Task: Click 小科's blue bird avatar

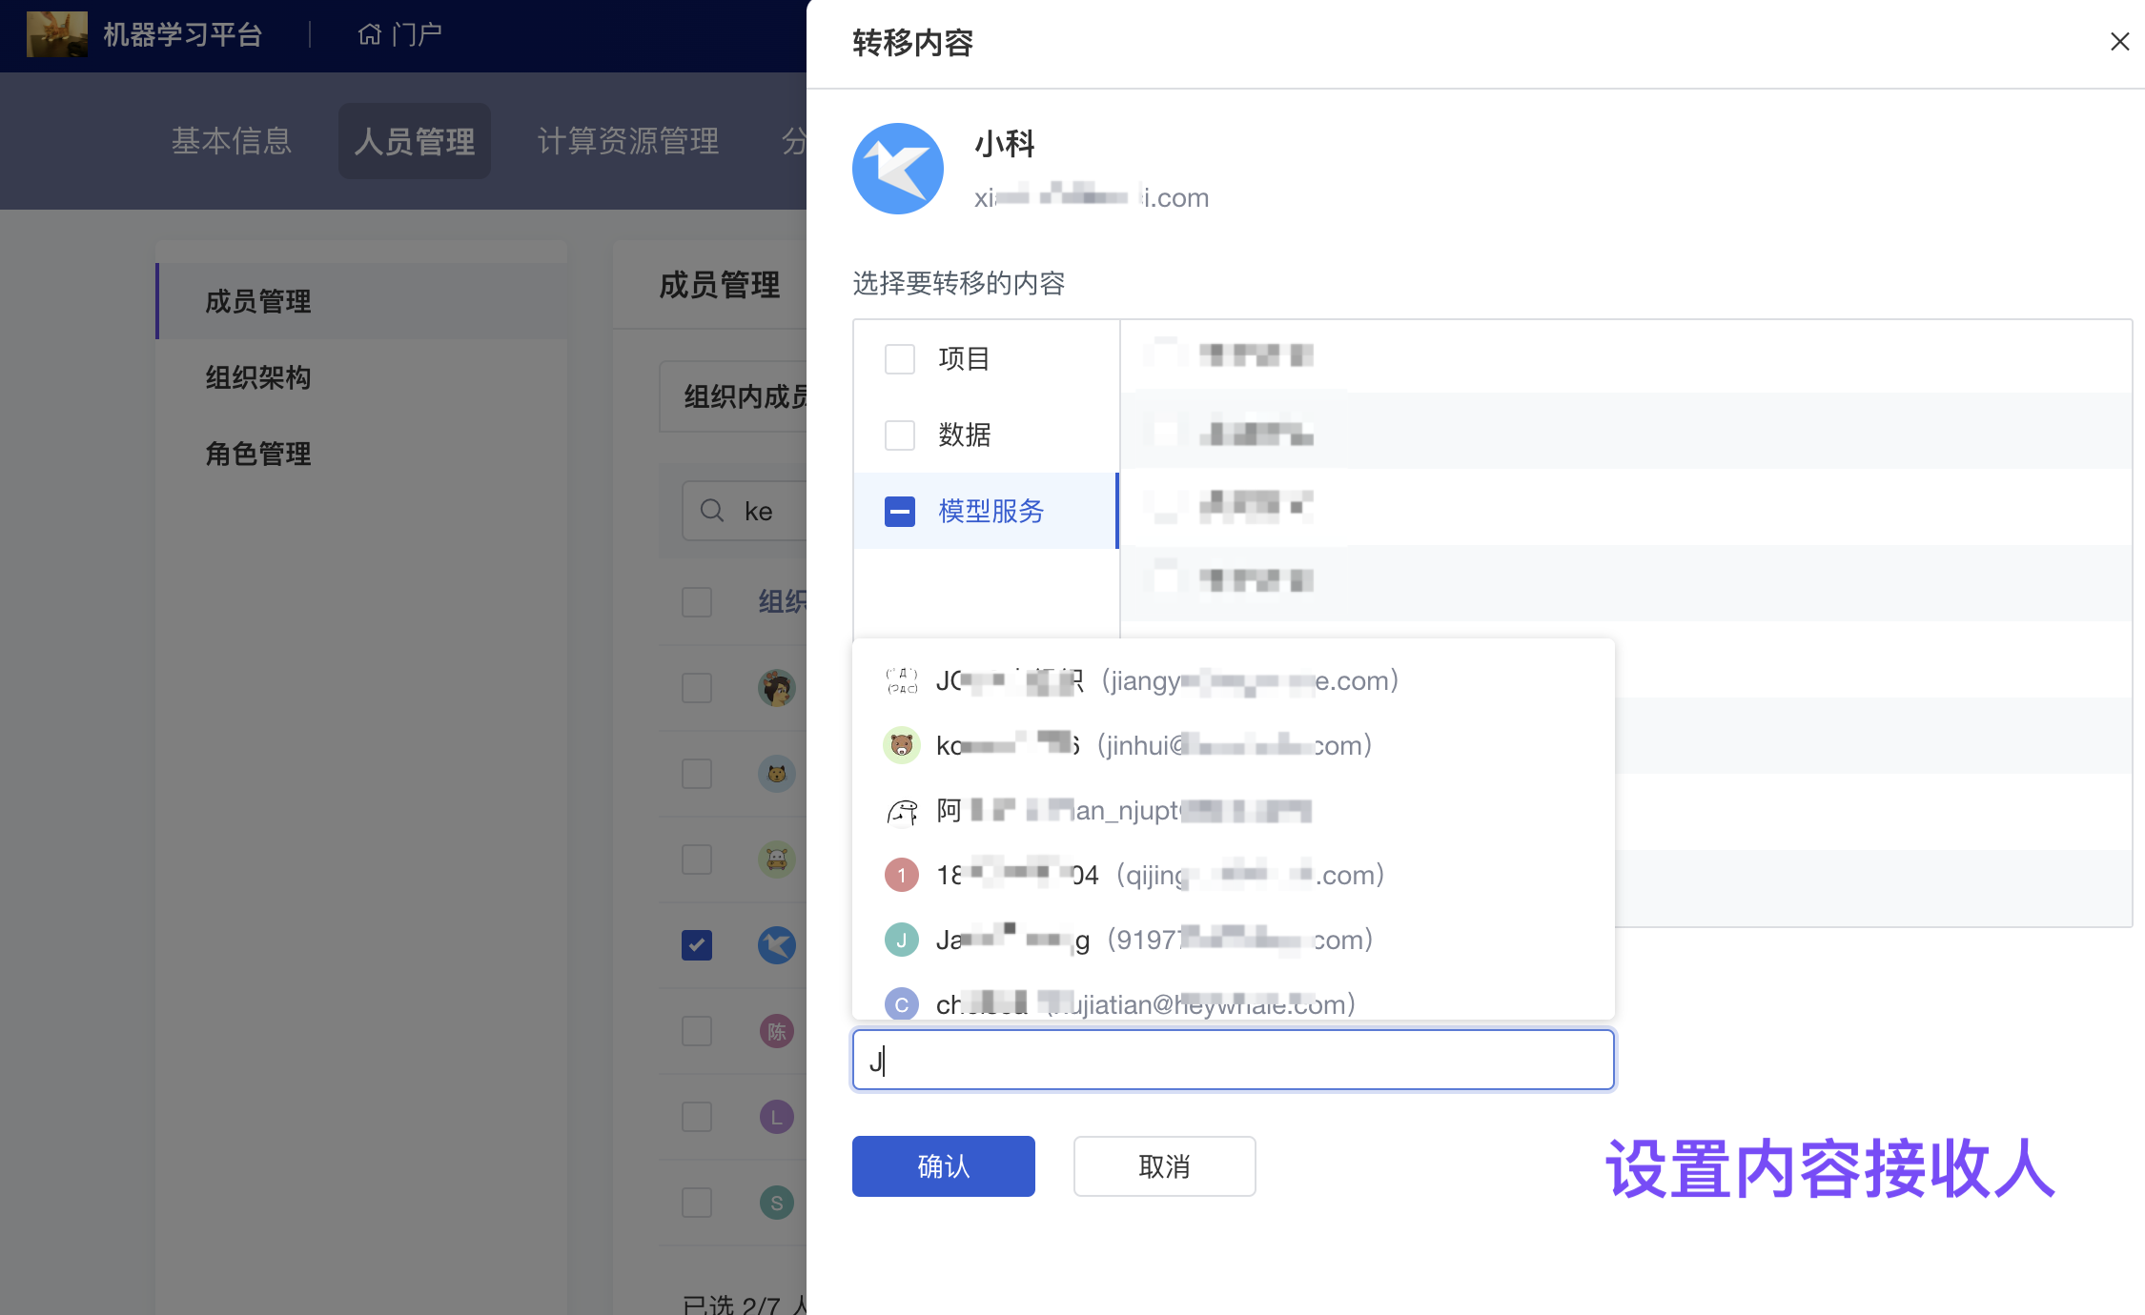Action: click(897, 170)
